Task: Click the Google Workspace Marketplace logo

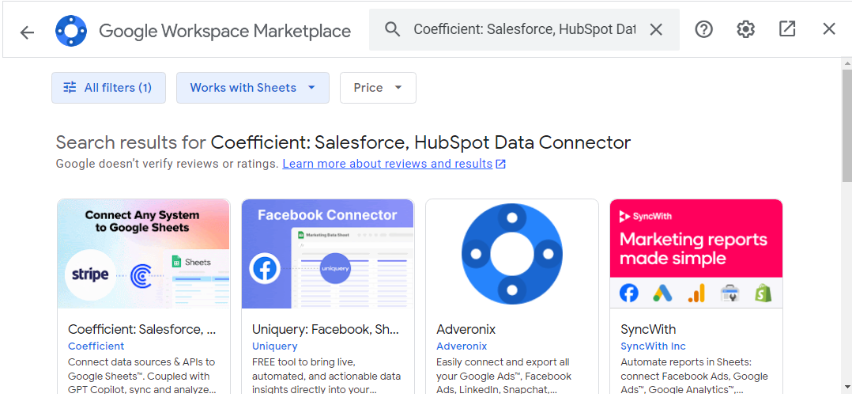Action: coord(70,31)
